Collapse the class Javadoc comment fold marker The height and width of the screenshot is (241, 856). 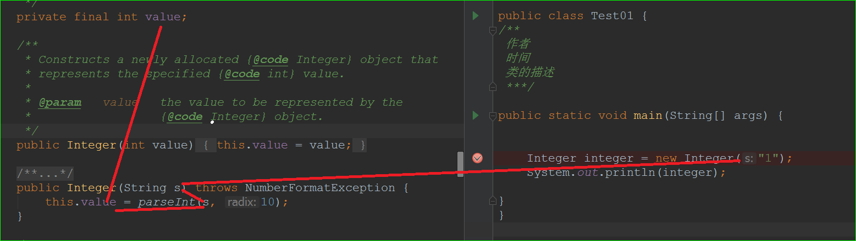click(x=493, y=30)
